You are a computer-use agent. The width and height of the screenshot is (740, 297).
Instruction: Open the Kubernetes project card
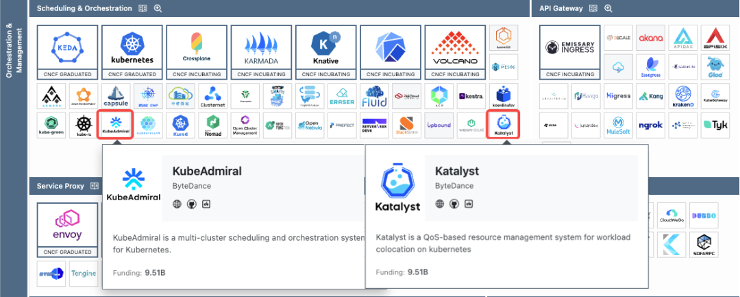[132, 52]
